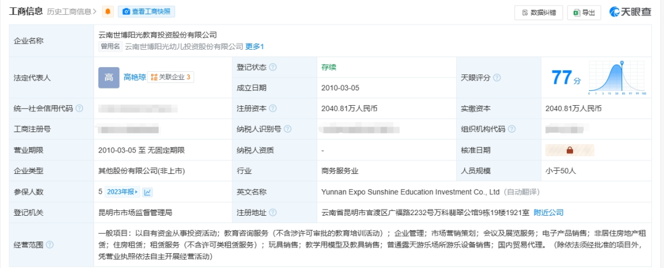Image resolution: width=664 pixels, height=268 pixels.
Task: Click registered capital 2040.81万人民币 value
Action: pyautogui.click(x=349, y=108)
